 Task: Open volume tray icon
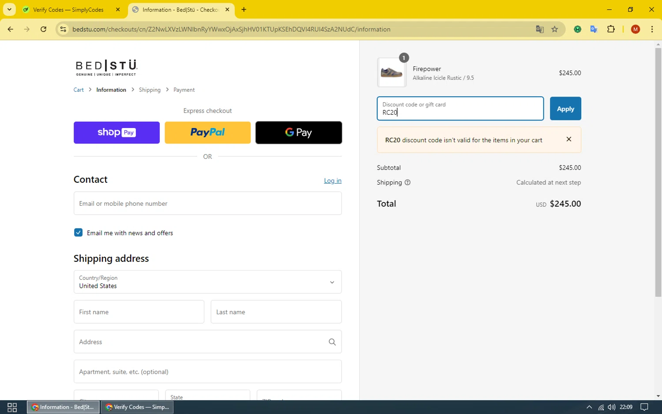(x=611, y=407)
